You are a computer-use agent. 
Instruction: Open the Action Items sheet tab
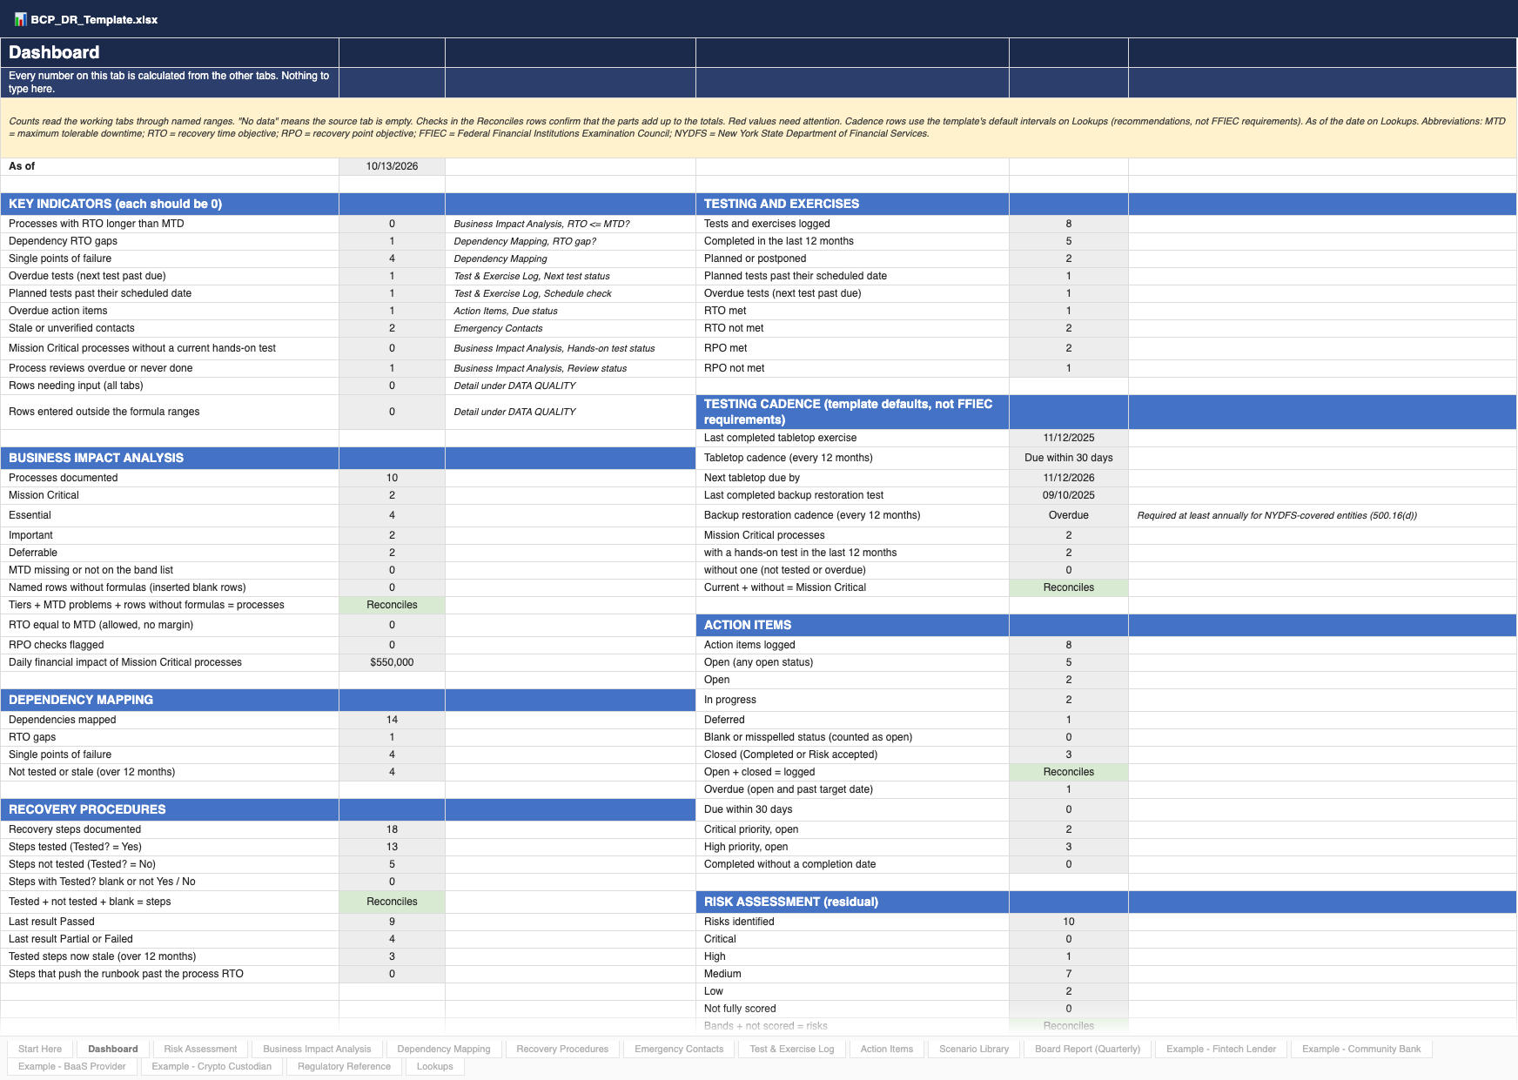coord(887,1049)
